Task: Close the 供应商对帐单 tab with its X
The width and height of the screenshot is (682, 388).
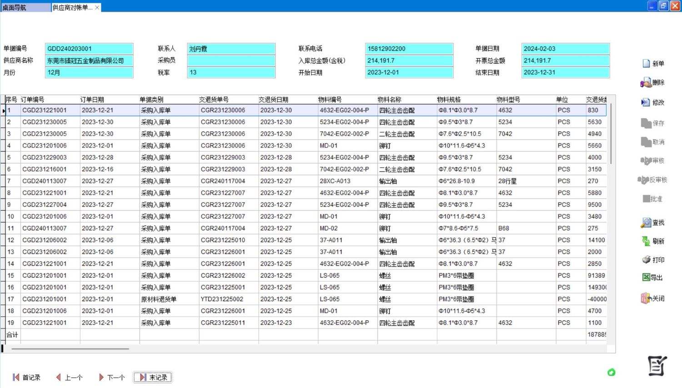Action: coord(97,8)
